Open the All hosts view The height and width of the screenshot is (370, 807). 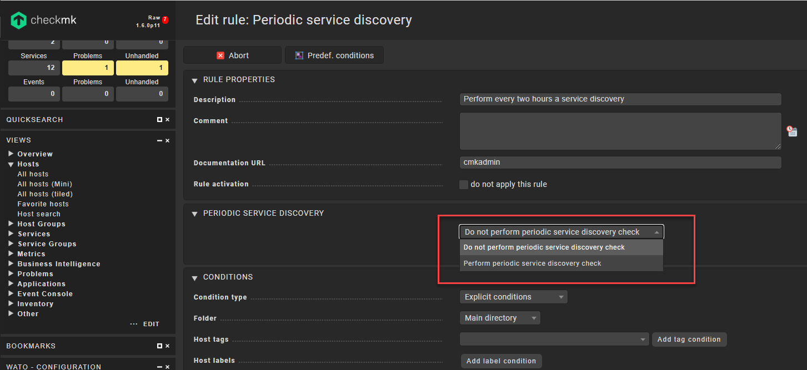[33, 174]
